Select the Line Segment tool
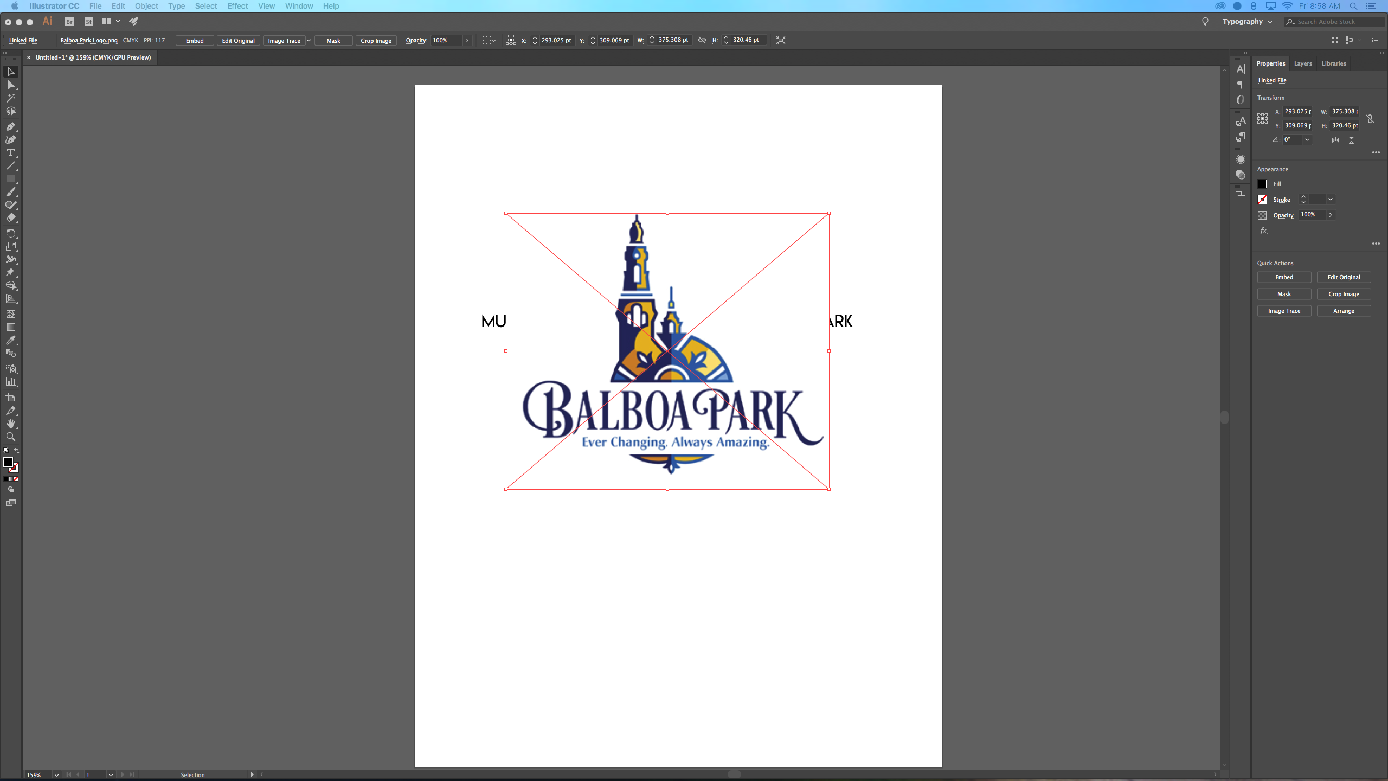Image resolution: width=1388 pixels, height=781 pixels. pos(11,165)
